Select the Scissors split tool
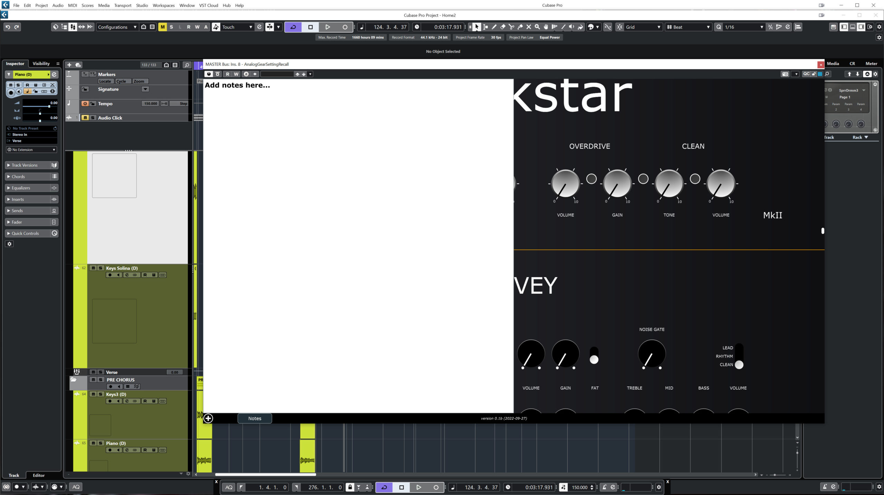This screenshot has width=884, height=495. tap(511, 27)
